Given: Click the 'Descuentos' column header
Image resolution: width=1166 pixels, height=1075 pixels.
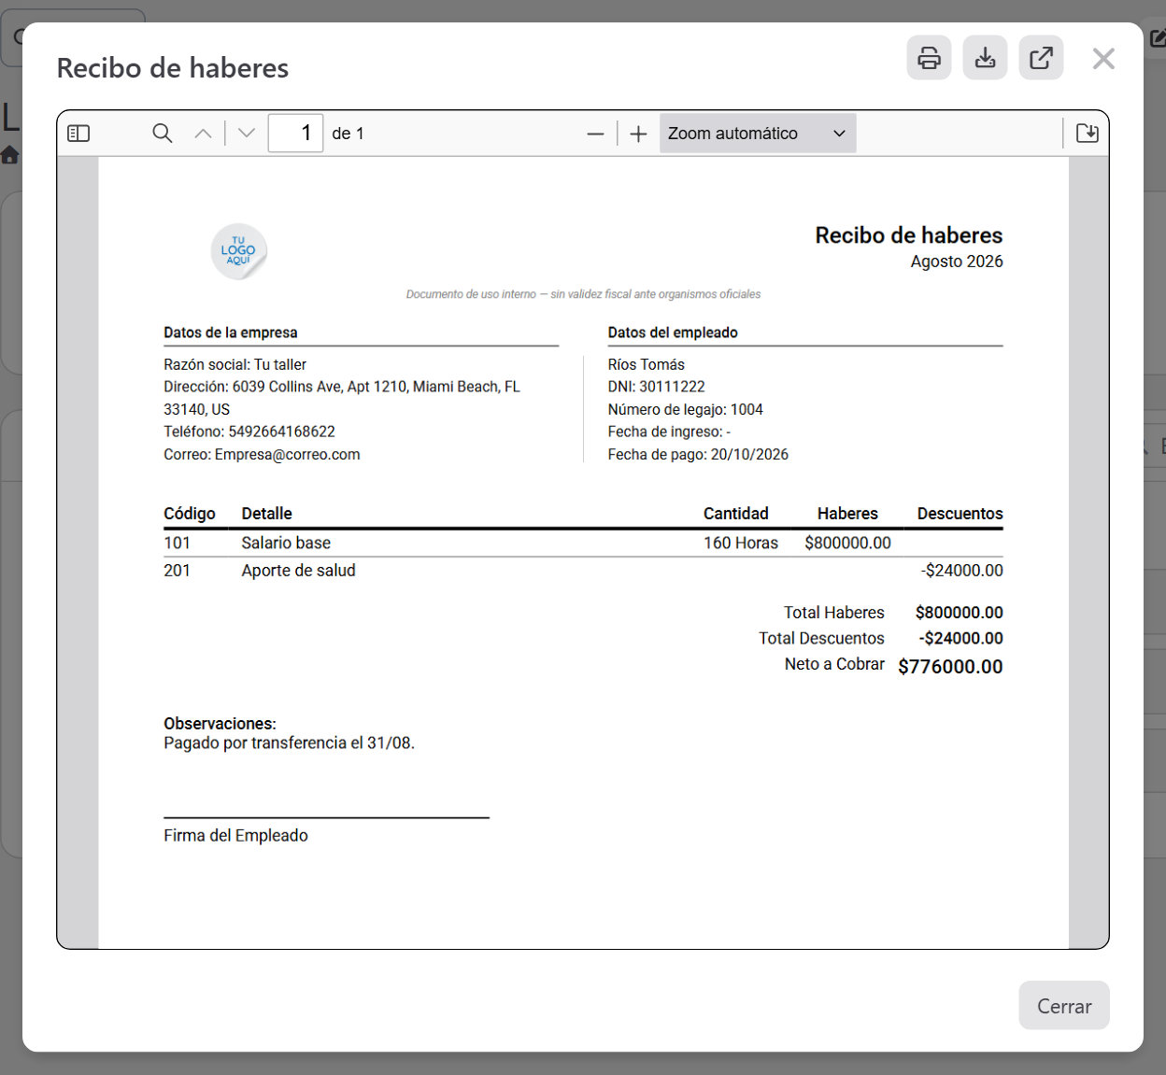Looking at the screenshot, I should point(960,514).
